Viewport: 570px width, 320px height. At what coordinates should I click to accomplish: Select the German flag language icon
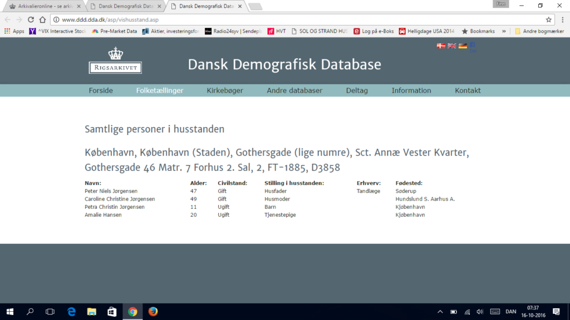click(462, 46)
